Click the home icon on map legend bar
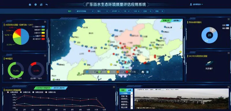The height and width of the screenshot is (111, 231). click(143, 72)
